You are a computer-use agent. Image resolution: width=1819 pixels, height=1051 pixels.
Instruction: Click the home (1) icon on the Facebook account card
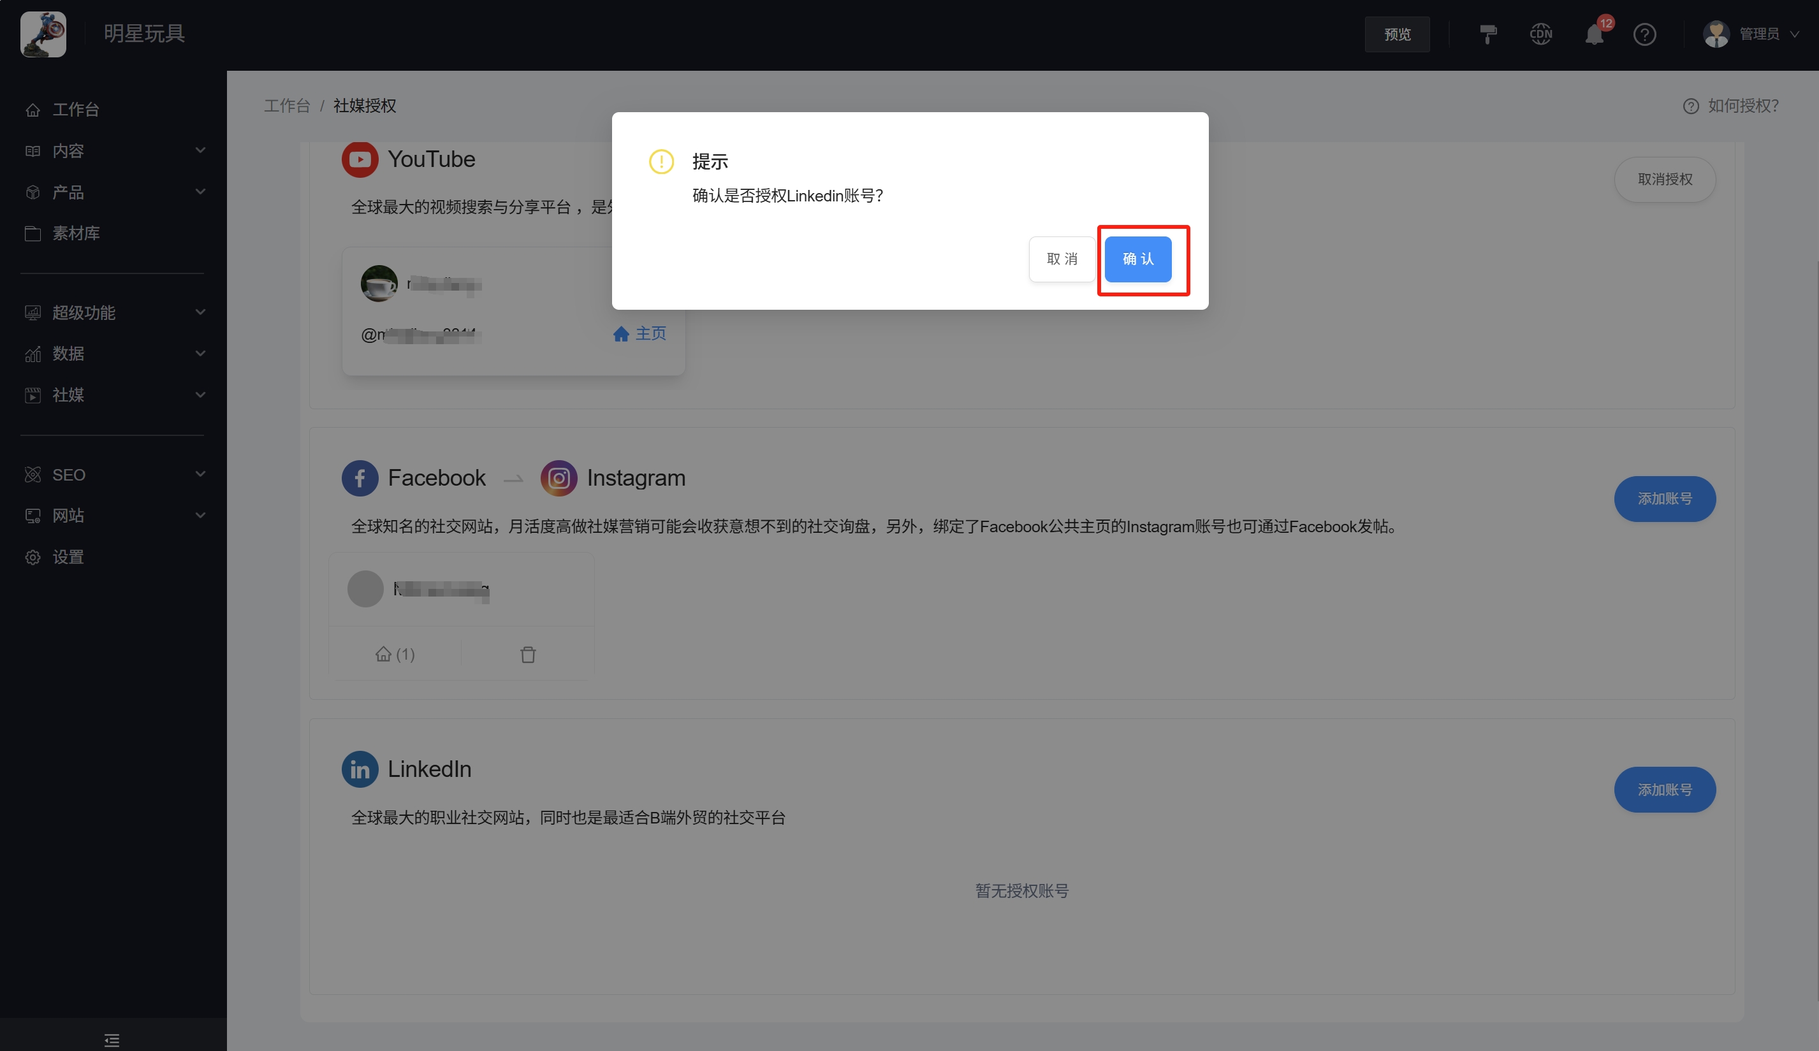395,655
